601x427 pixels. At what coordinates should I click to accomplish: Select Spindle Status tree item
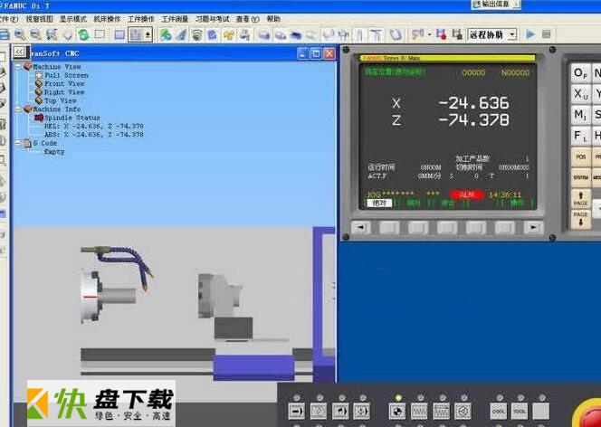(x=72, y=118)
